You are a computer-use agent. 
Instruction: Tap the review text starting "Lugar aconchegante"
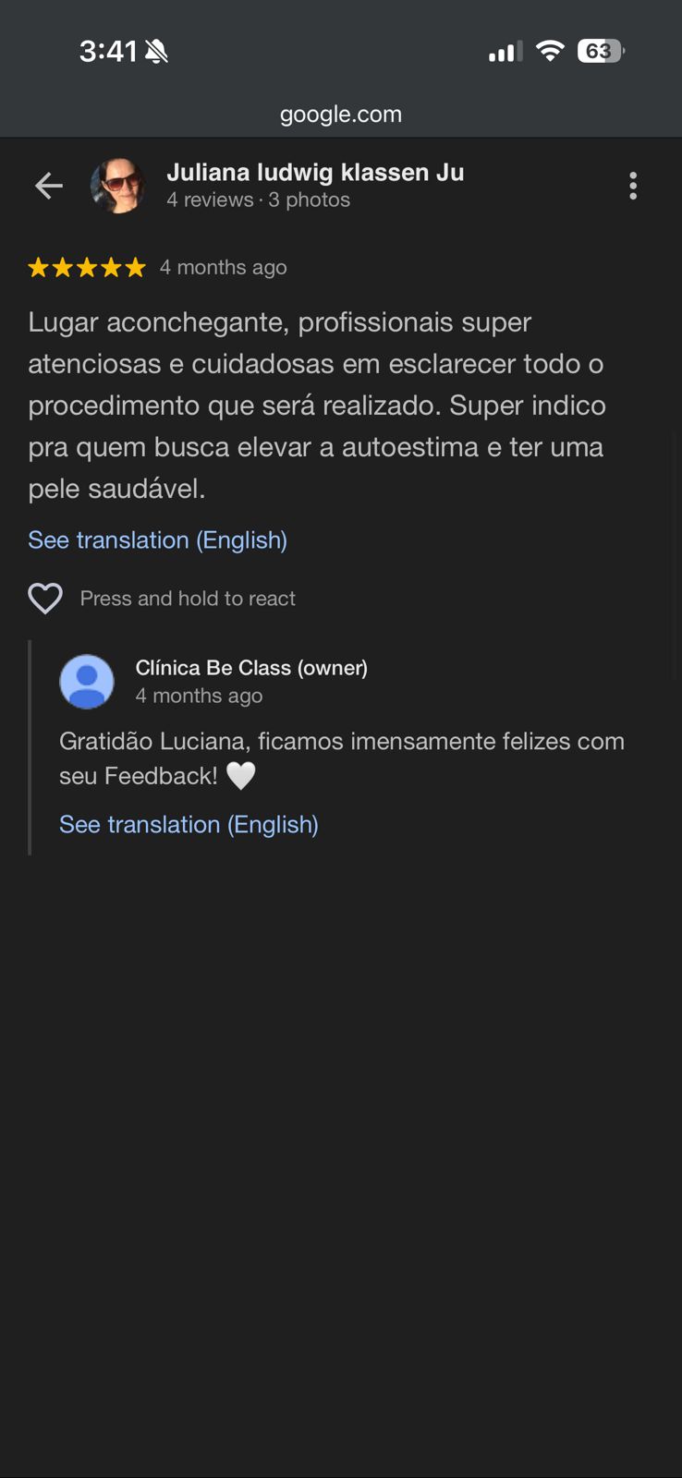tap(316, 405)
